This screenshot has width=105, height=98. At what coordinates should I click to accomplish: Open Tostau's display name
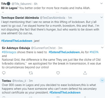(x=7, y=81)
